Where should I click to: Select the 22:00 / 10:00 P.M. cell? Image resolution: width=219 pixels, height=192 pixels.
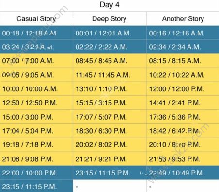36,173
